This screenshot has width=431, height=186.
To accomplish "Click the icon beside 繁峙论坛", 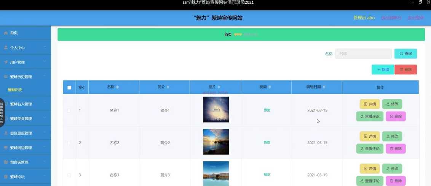I will click(6, 177).
